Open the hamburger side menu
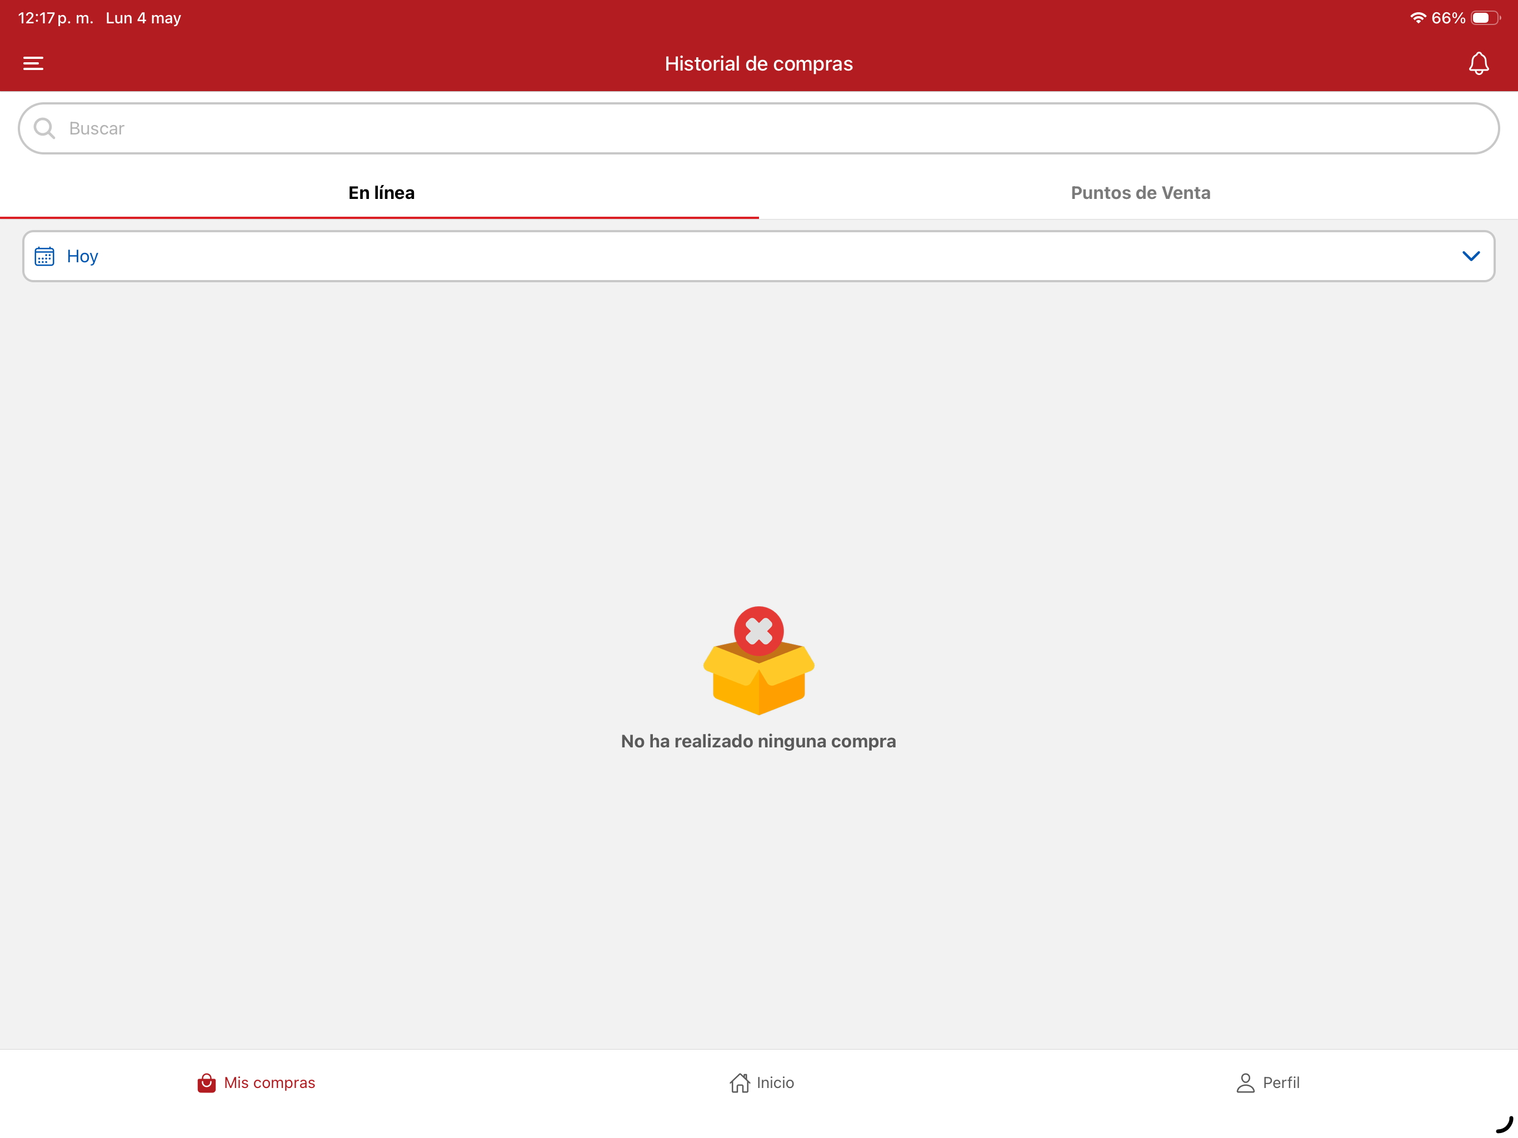1518x1138 pixels. [33, 63]
